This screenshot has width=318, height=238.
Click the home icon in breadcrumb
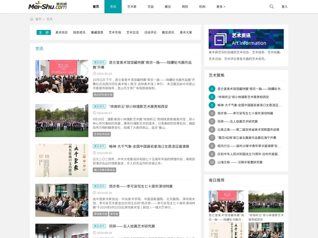click(x=32, y=19)
